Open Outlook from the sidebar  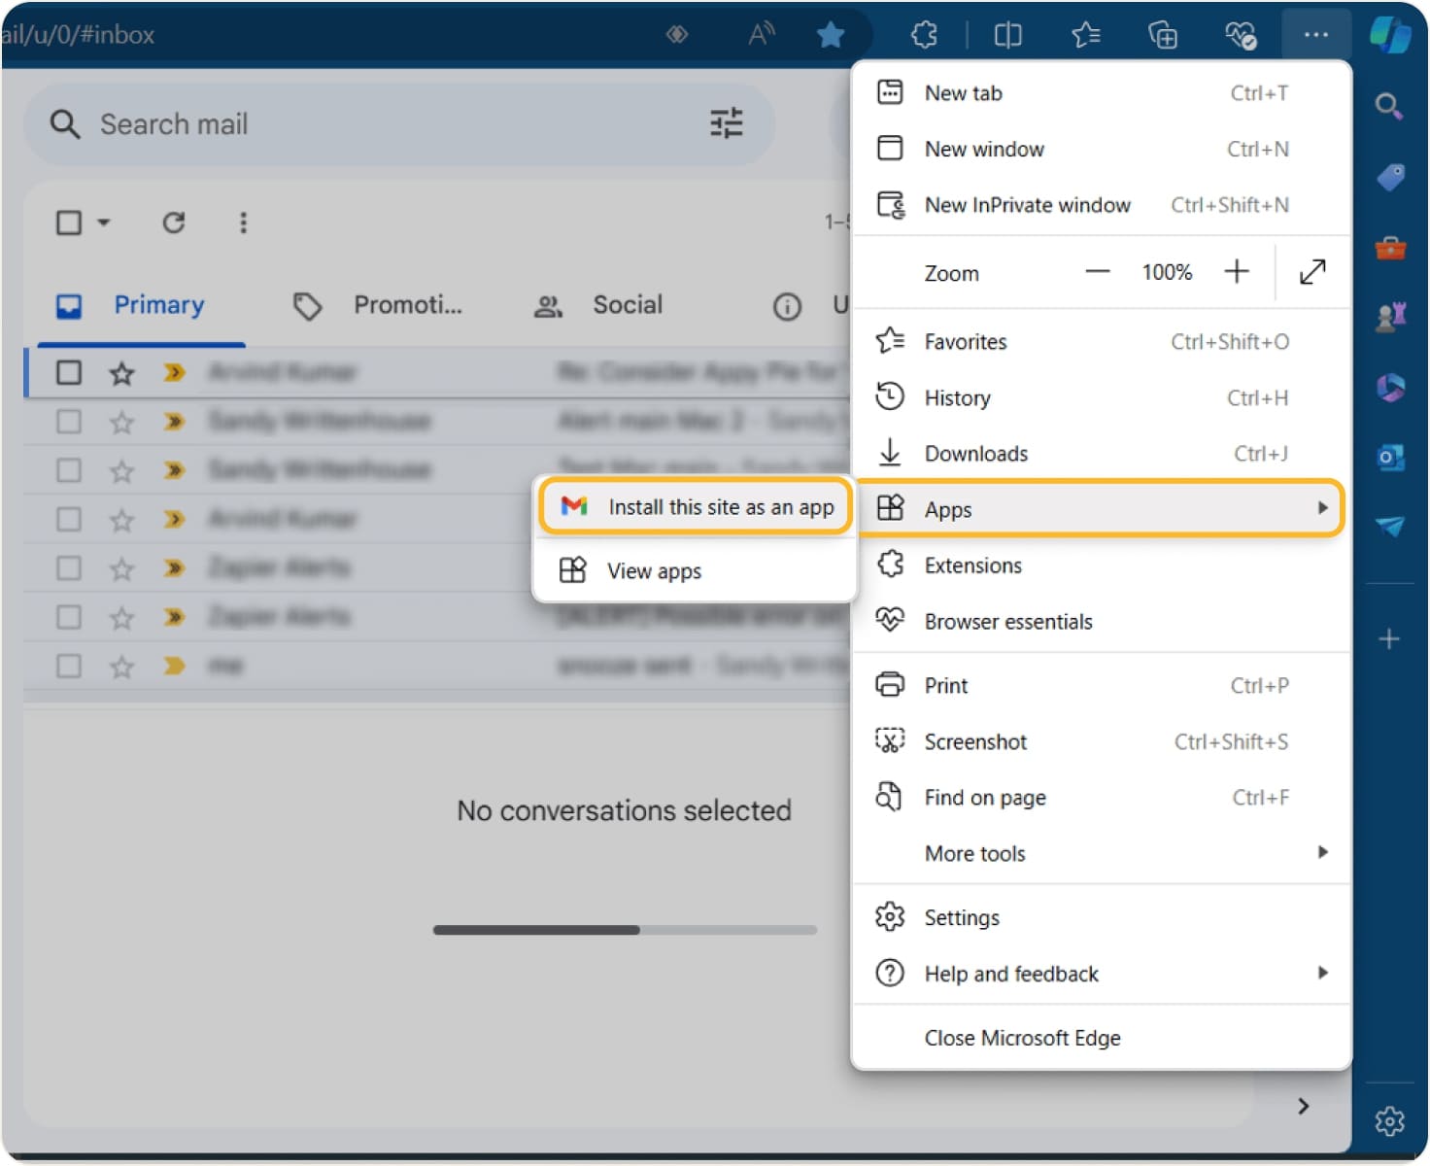coord(1391,455)
